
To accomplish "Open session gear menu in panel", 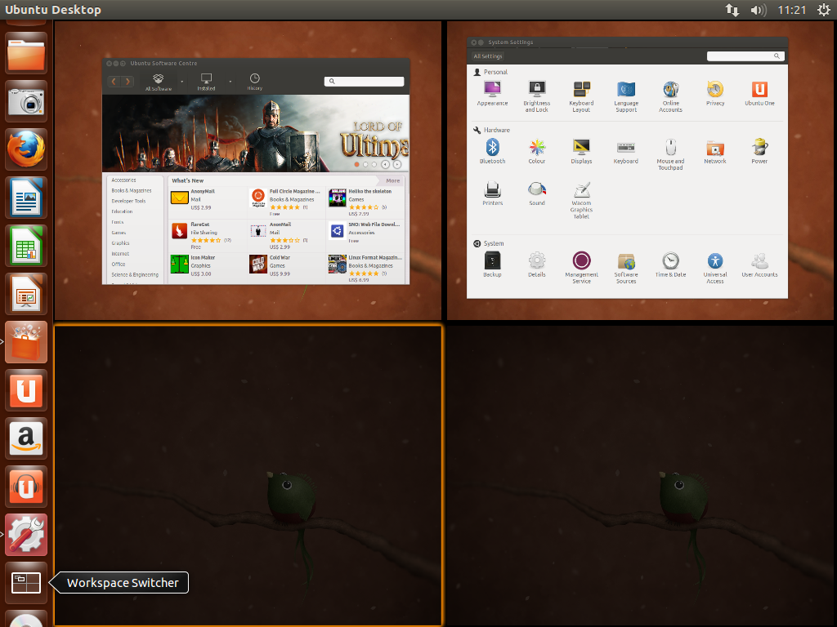I will [x=824, y=10].
